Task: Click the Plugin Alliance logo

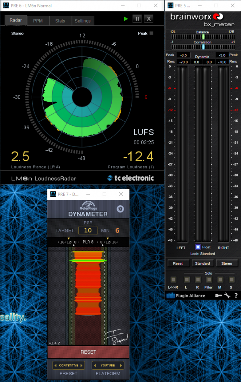Action: [x=186, y=296]
